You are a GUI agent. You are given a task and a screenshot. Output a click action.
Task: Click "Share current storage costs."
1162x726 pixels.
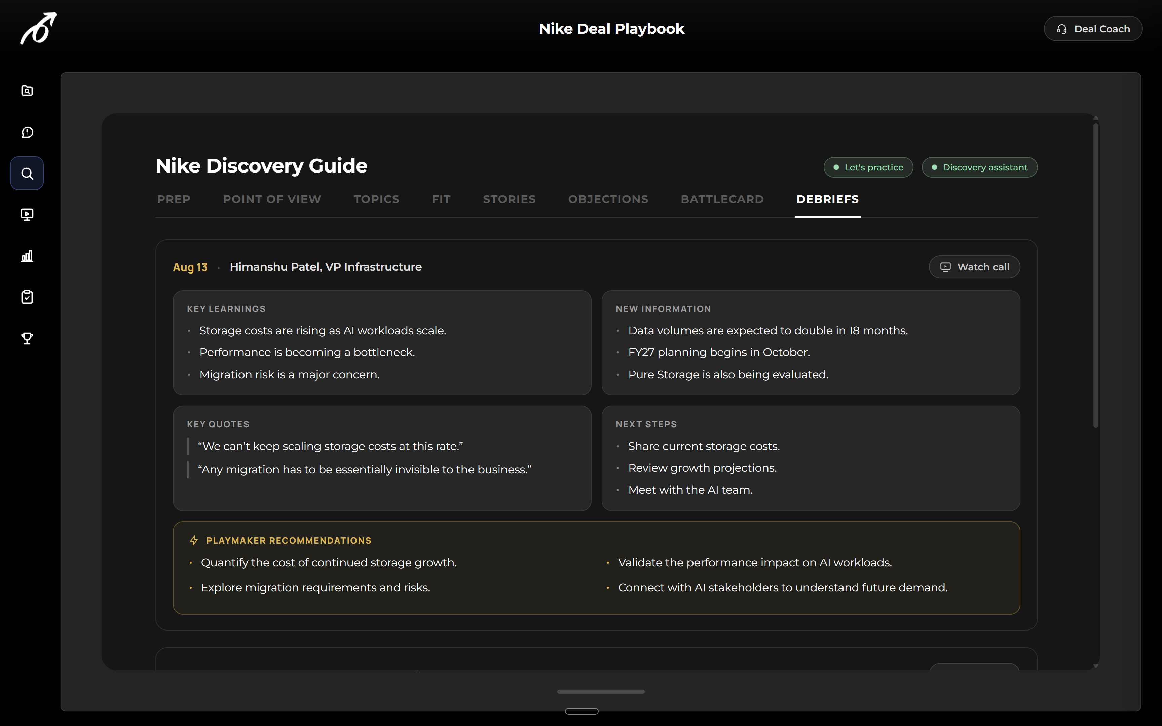coord(704,446)
